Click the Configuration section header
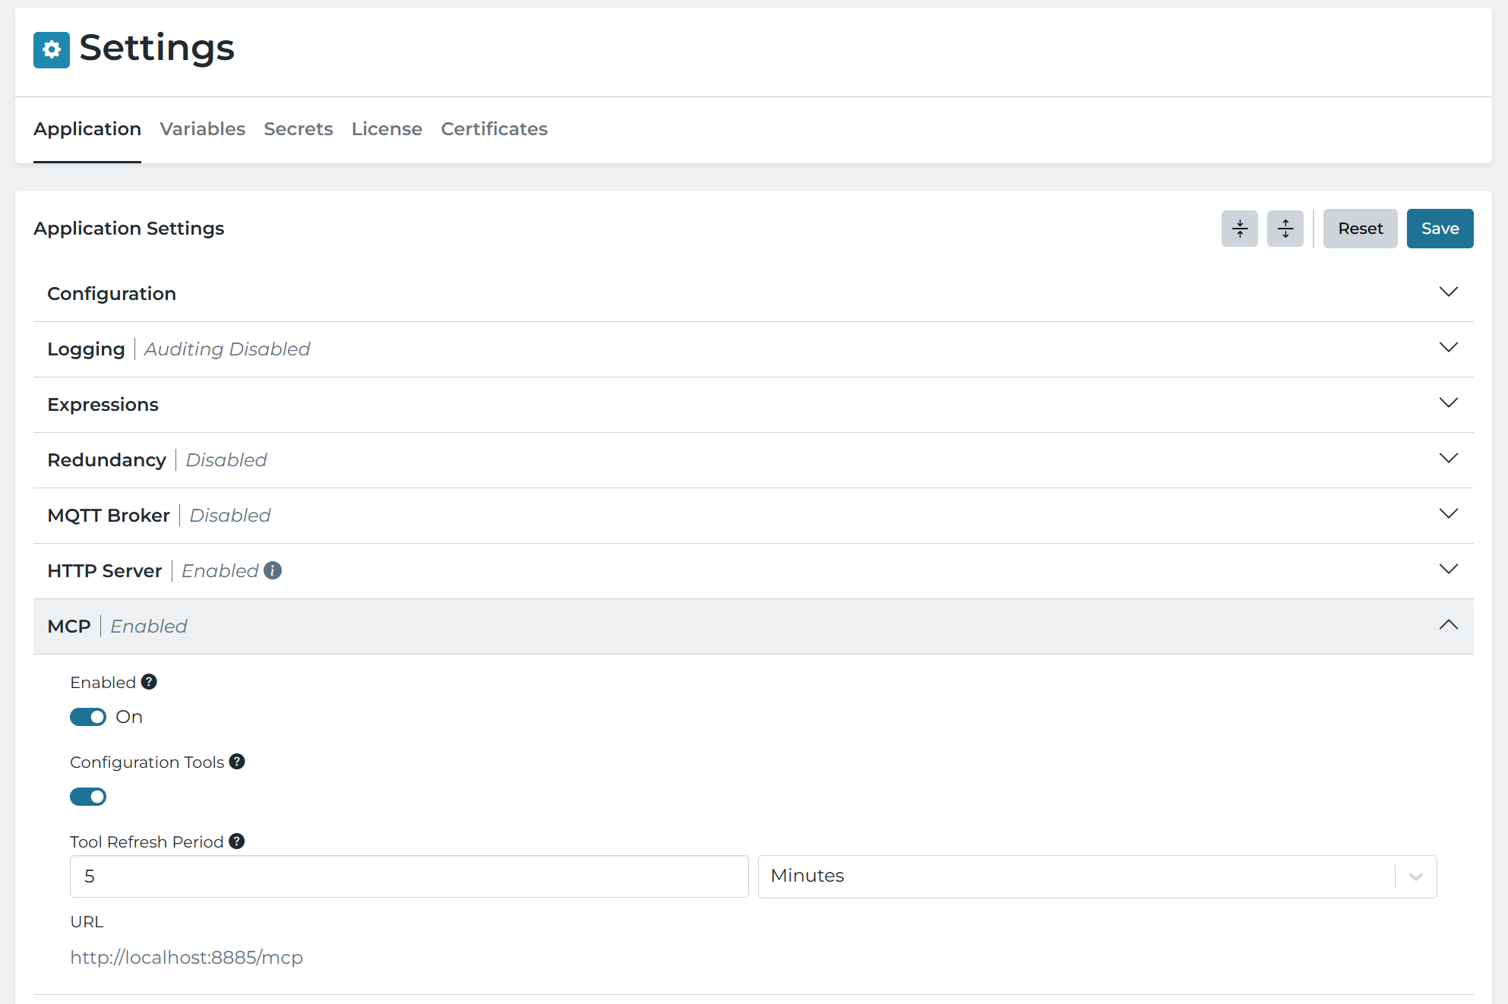The width and height of the screenshot is (1508, 1004). coord(754,294)
